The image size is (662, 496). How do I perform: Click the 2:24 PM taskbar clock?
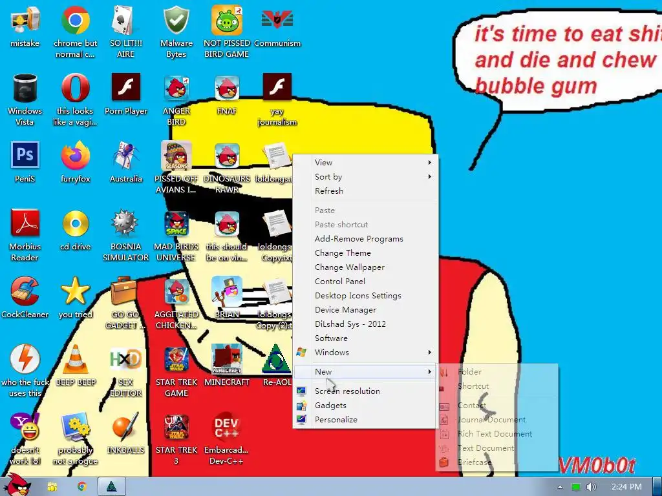[x=626, y=487]
